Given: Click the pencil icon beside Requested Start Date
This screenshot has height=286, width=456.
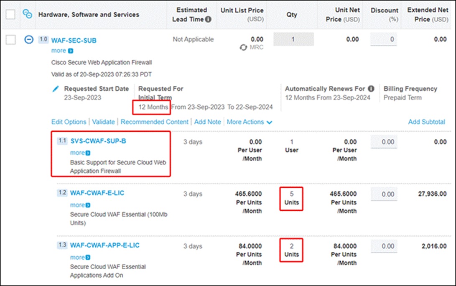Looking at the screenshot, I should [x=56, y=89].
